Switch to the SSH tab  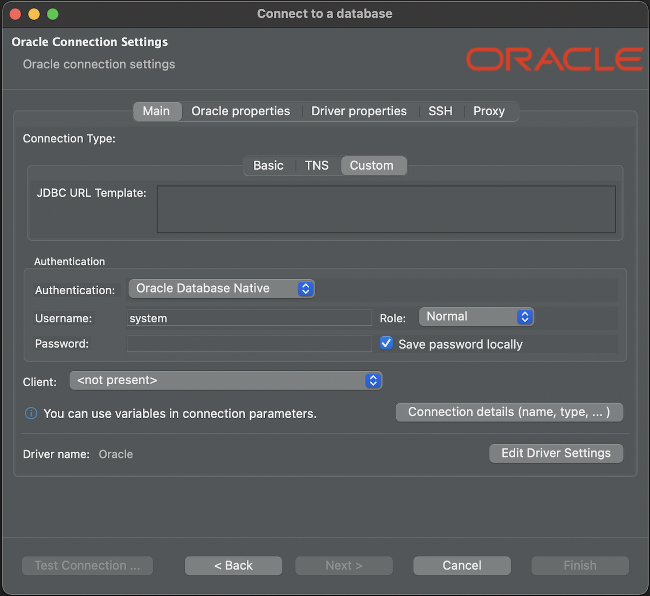coord(440,111)
